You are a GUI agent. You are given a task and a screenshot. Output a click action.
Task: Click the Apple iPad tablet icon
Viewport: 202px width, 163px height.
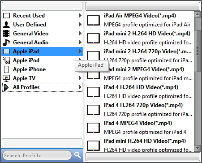tap(6, 51)
